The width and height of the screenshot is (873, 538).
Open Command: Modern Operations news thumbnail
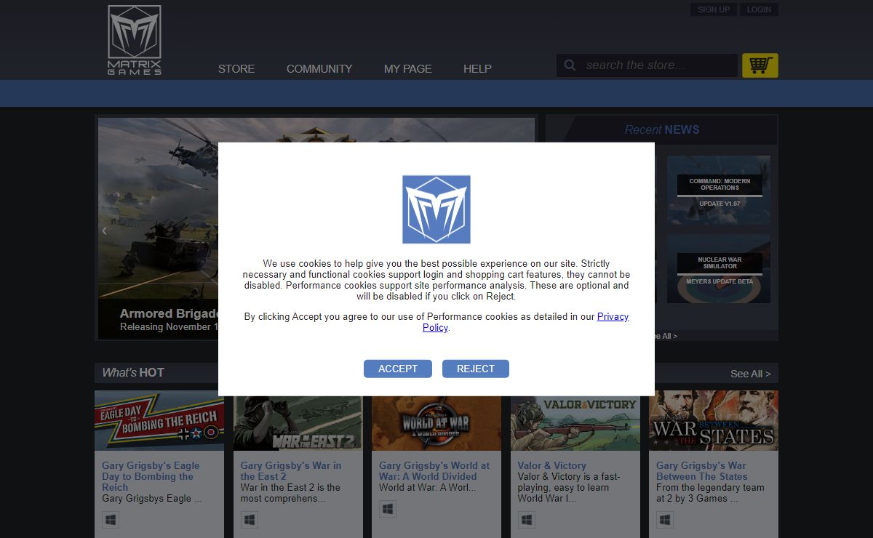[719, 190]
